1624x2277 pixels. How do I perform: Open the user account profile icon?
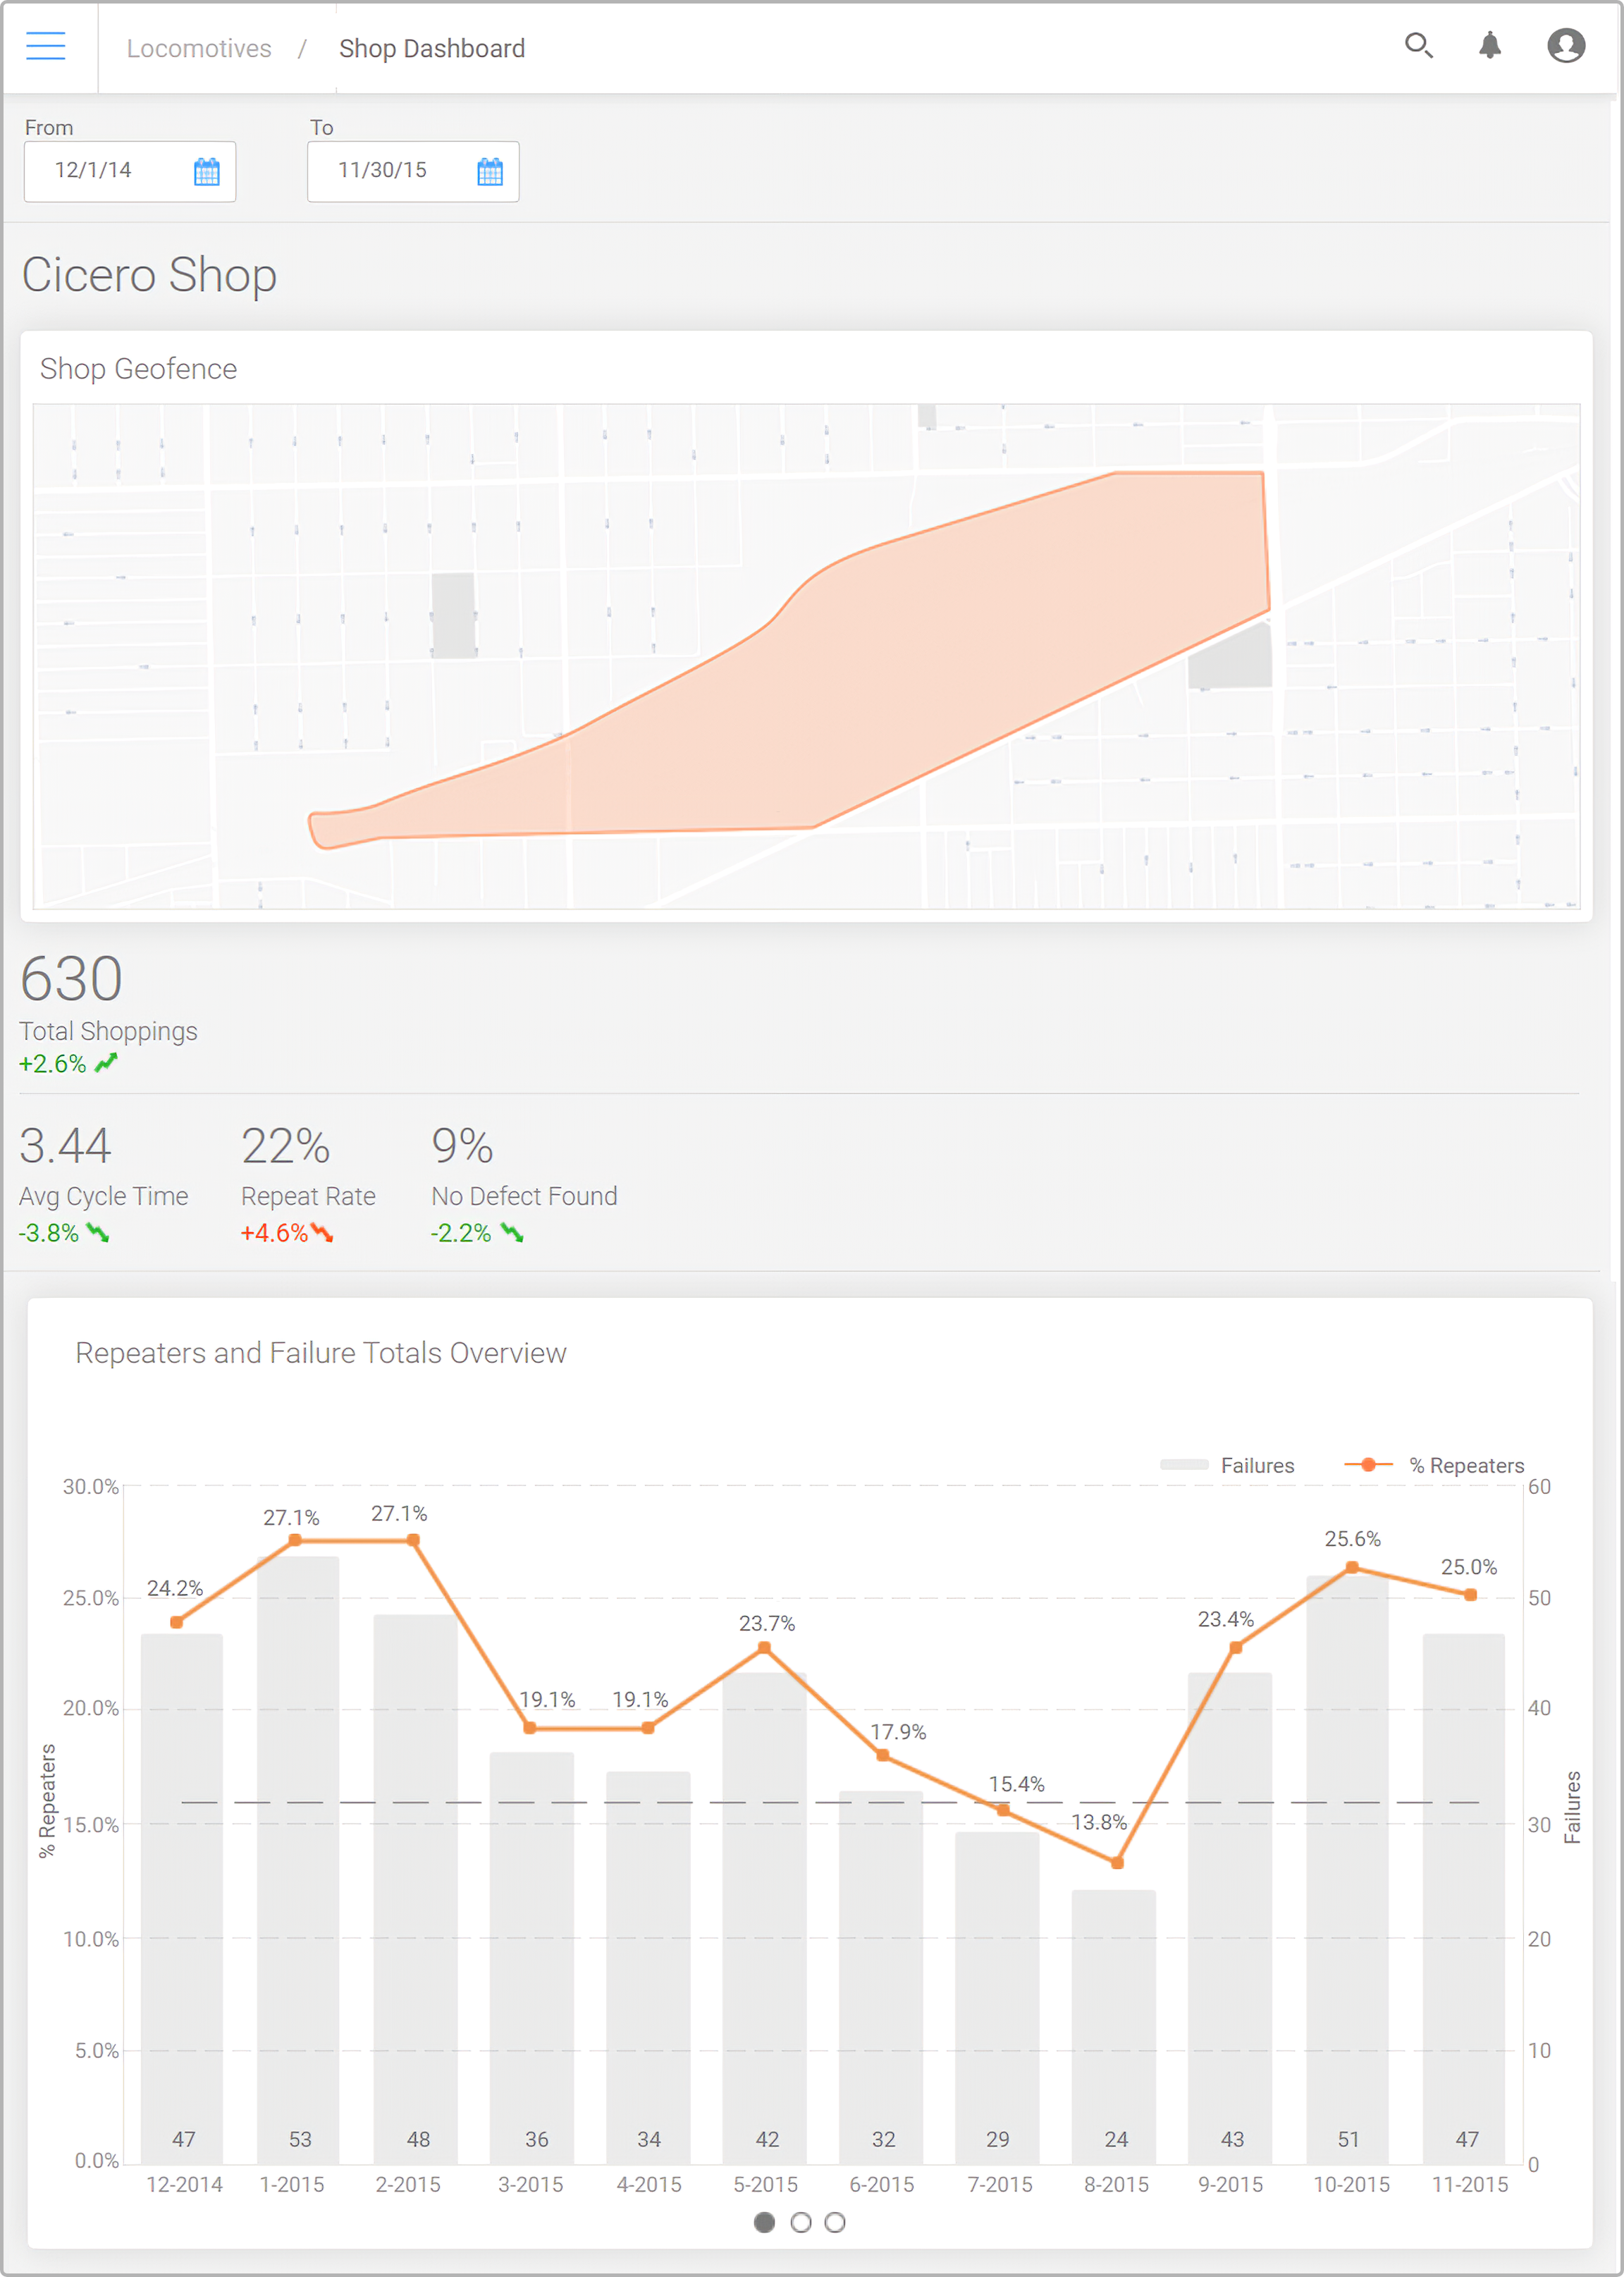pos(1565,46)
